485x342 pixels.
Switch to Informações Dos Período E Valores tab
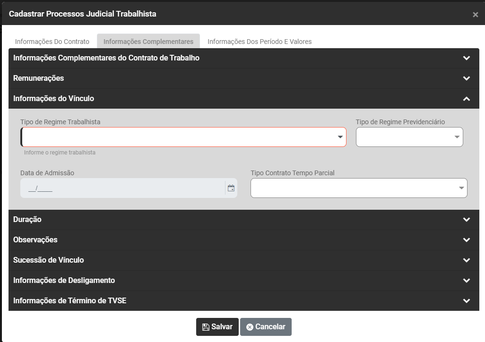tap(260, 42)
